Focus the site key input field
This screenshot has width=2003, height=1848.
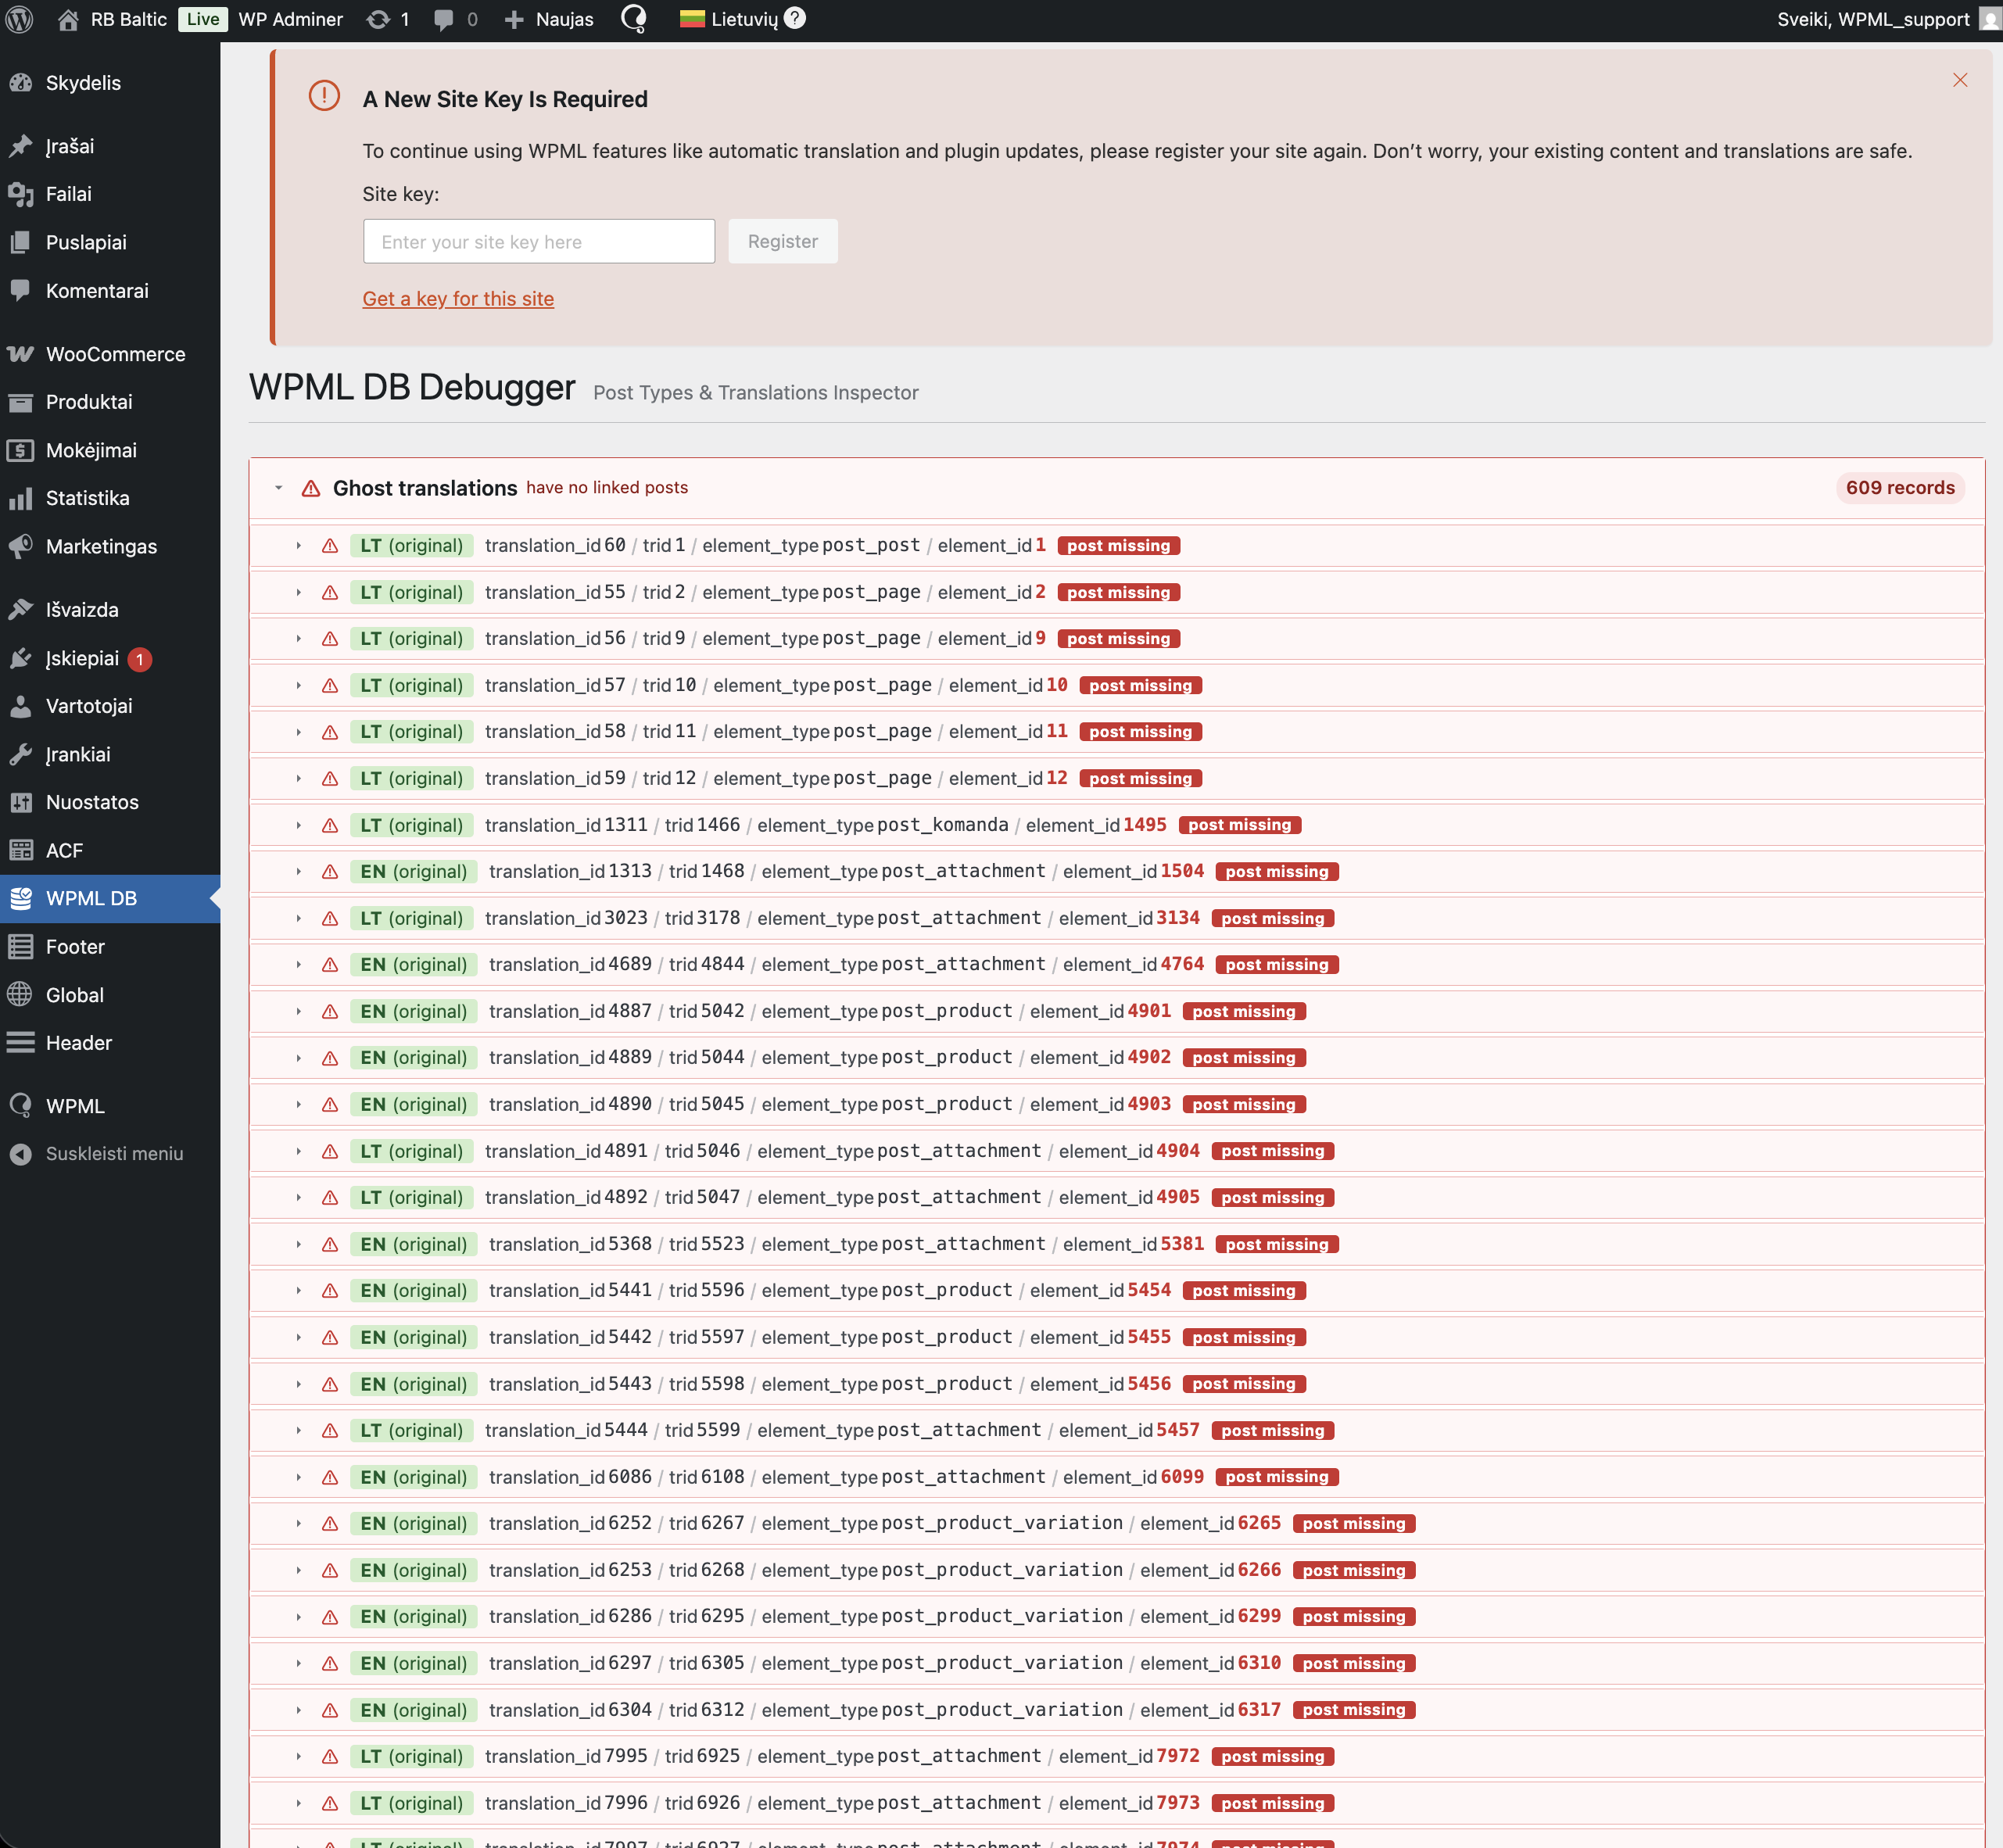[x=538, y=241]
